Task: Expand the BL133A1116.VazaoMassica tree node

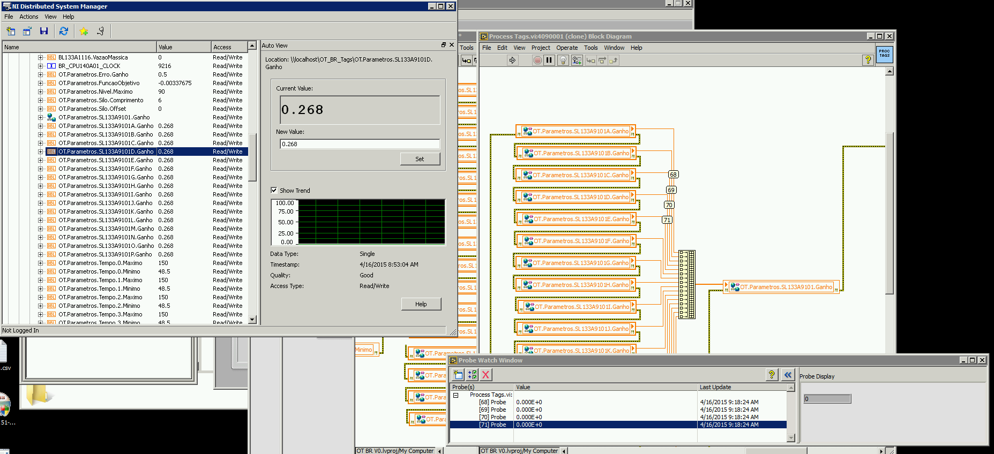Action: tap(40, 57)
